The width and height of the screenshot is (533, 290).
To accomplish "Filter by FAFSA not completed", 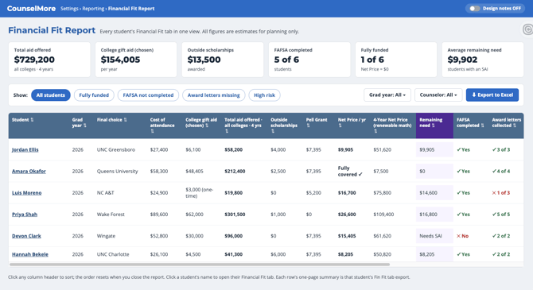I will pos(148,95).
